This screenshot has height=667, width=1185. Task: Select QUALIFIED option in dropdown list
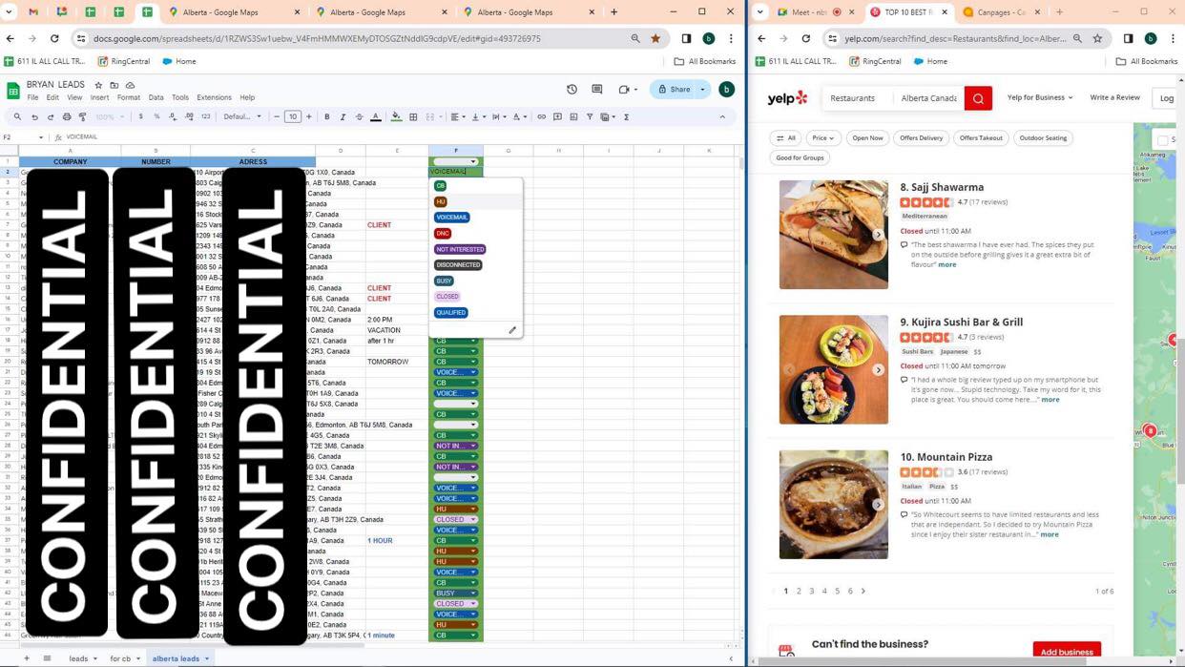(451, 312)
